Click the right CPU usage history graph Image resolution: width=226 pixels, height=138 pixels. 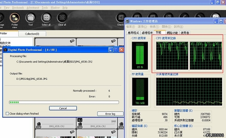(206, 56)
